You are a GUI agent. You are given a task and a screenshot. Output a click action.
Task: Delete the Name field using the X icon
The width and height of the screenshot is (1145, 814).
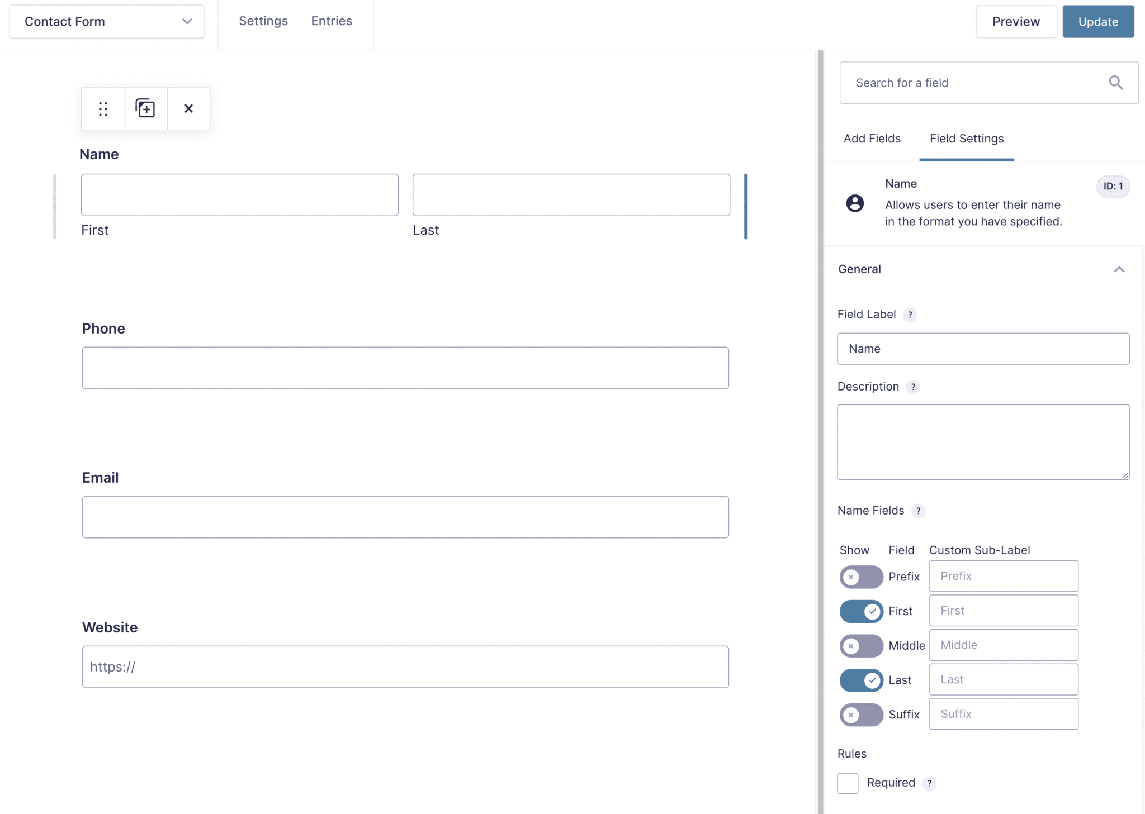pyautogui.click(x=188, y=108)
